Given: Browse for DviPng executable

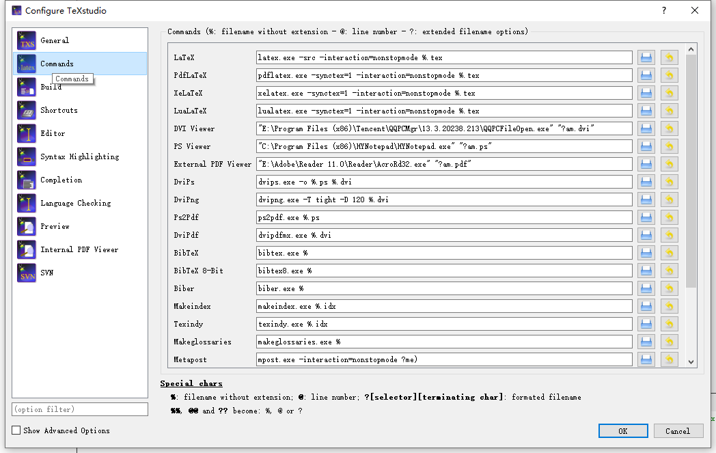Looking at the screenshot, I should [646, 200].
